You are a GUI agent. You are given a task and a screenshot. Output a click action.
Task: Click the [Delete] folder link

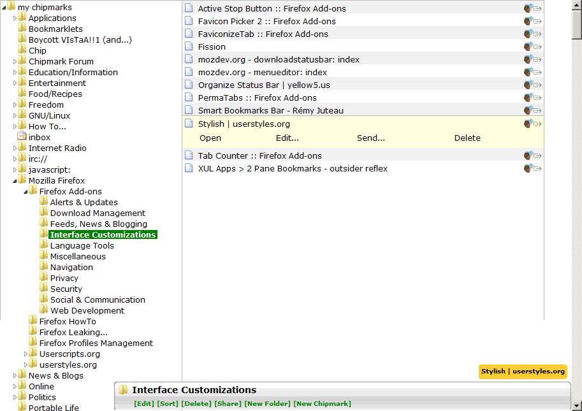click(x=196, y=403)
